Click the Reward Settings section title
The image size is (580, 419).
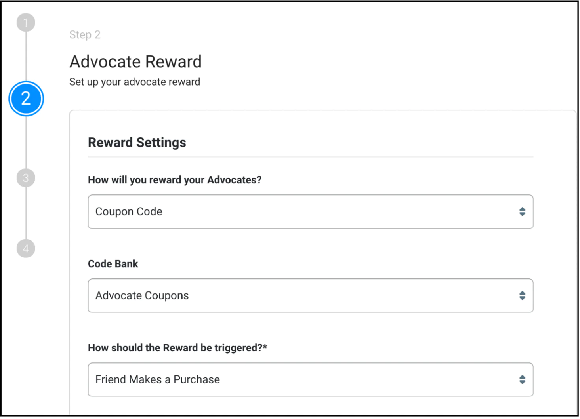click(x=137, y=143)
